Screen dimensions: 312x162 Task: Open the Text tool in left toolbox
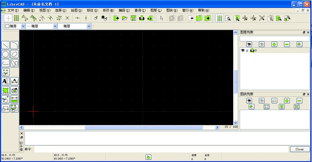coord(5,81)
